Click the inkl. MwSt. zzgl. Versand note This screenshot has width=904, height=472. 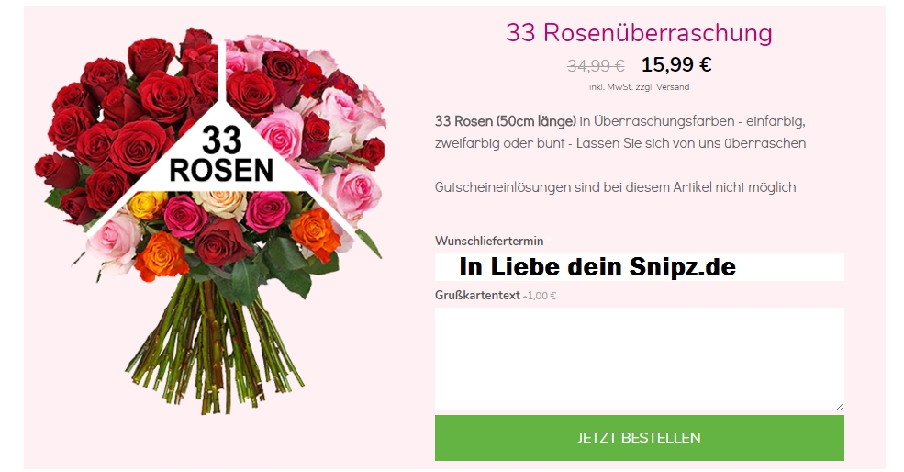(639, 87)
